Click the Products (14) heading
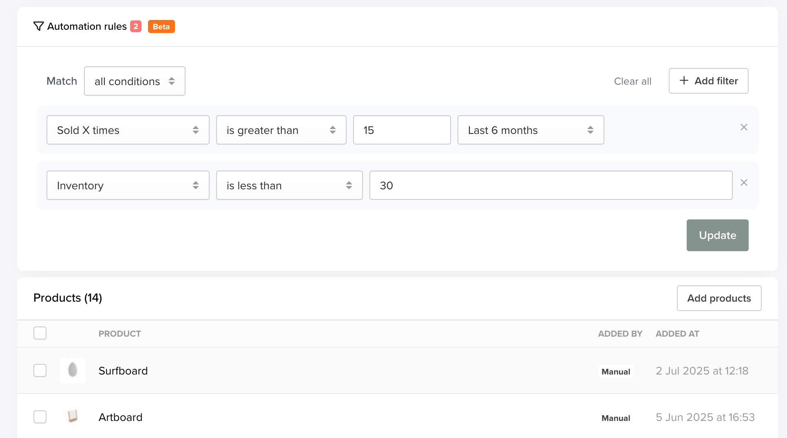Viewport: 787px width, 438px height. [x=68, y=298]
